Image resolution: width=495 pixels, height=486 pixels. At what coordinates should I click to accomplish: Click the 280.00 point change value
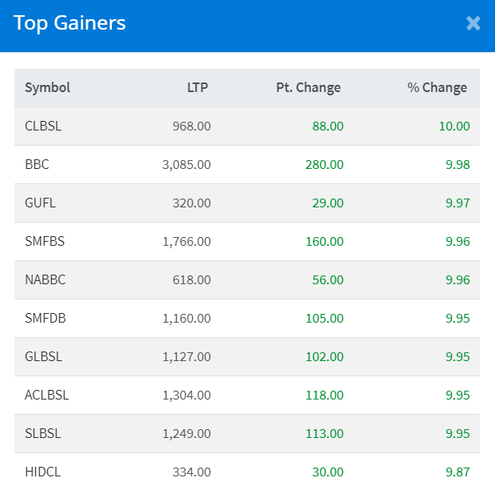click(324, 164)
